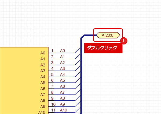Click pin number 5
The height and width of the screenshot is (114, 161).
pos(52,74)
